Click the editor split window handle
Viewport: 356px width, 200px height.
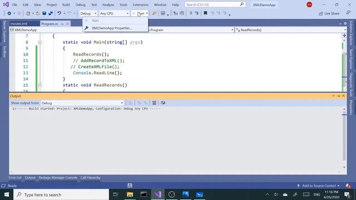(x=344, y=36)
